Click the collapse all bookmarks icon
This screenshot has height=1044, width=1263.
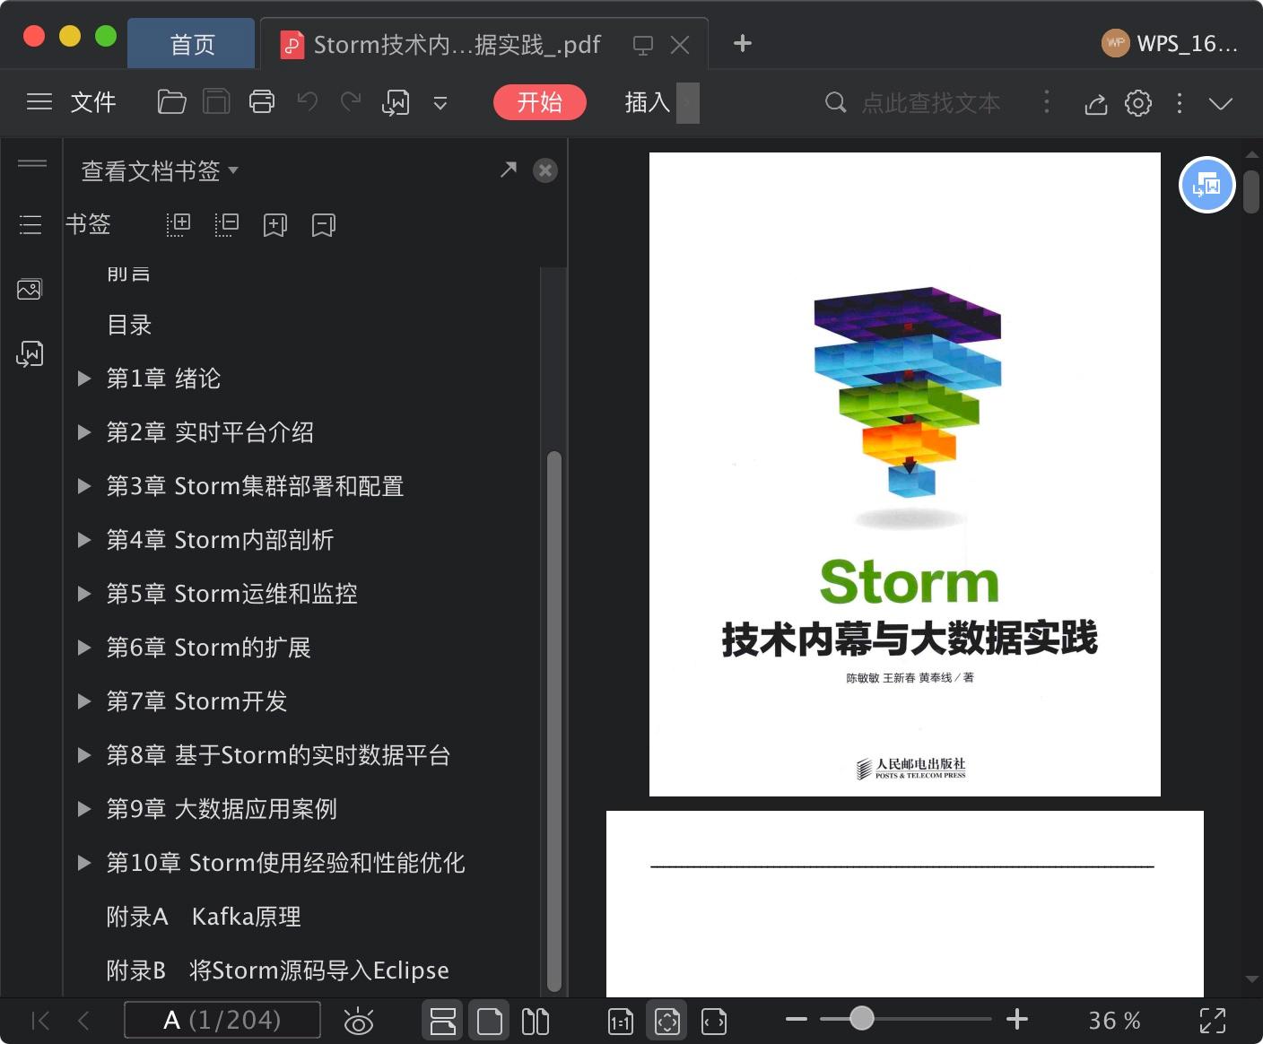(227, 224)
